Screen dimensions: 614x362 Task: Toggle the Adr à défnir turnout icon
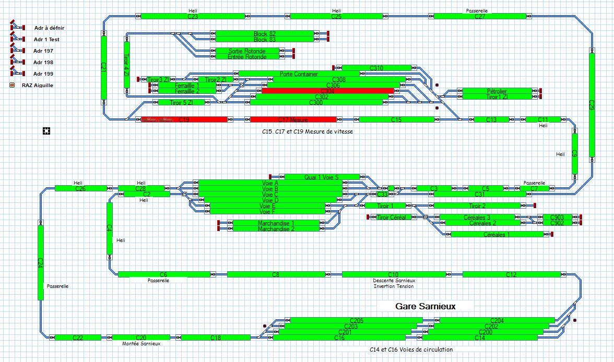[17, 28]
